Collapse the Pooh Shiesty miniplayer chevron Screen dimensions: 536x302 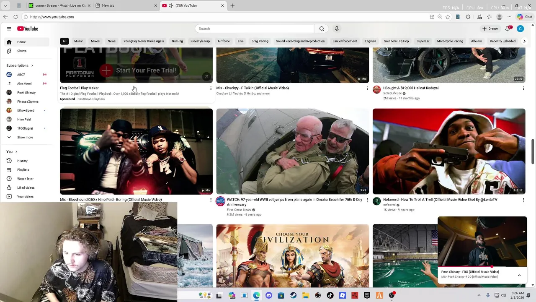(x=519, y=275)
